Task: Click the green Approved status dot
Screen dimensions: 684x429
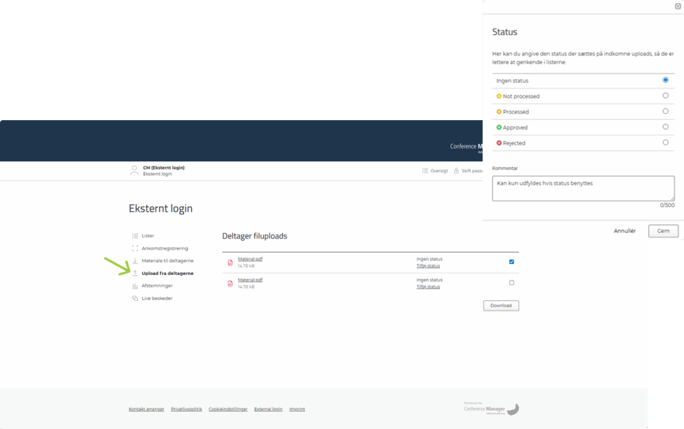Action: click(x=499, y=127)
